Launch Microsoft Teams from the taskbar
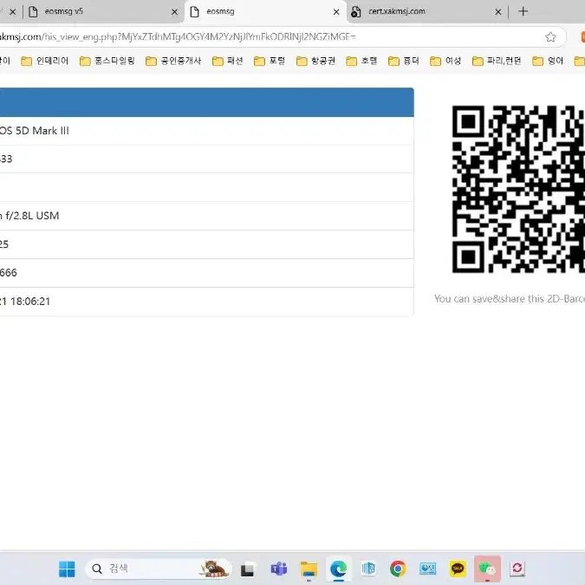The height and width of the screenshot is (585, 585). tap(279, 569)
